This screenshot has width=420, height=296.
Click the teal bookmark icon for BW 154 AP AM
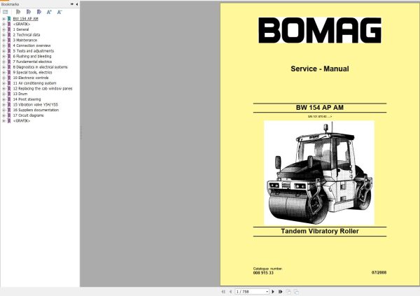[9, 19]
